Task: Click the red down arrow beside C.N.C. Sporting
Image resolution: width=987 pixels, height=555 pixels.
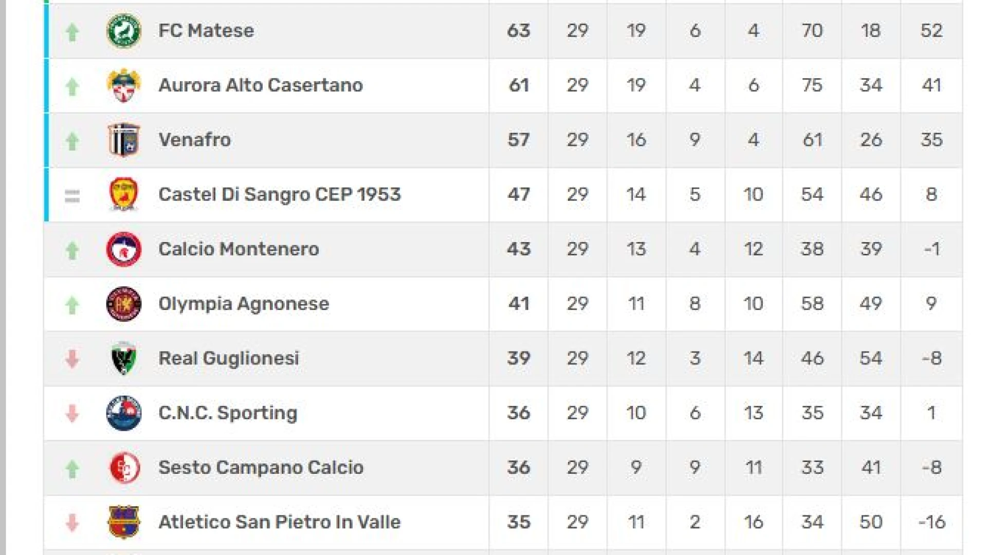Action: coord(72,413)
